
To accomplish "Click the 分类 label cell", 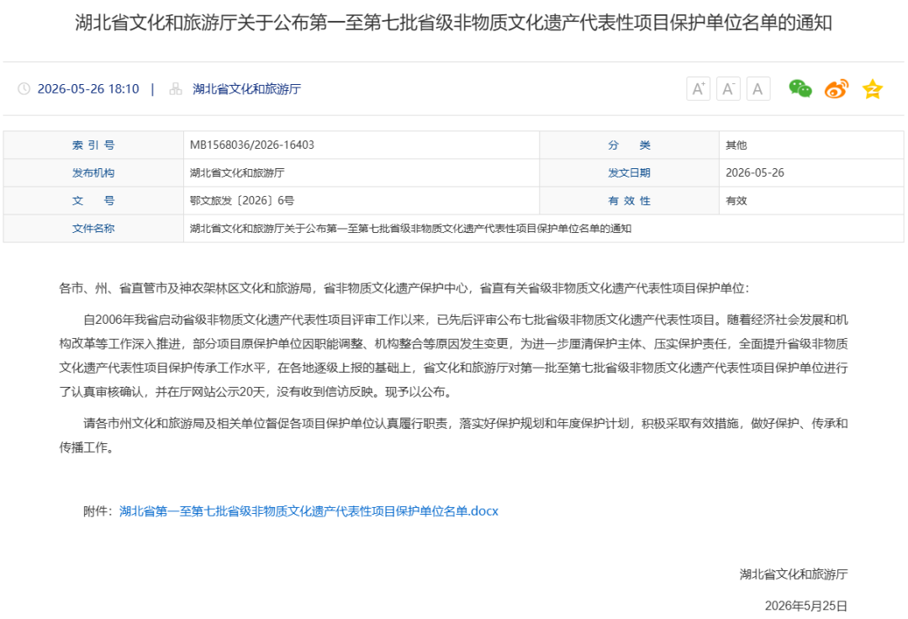I will click(630, 145).
